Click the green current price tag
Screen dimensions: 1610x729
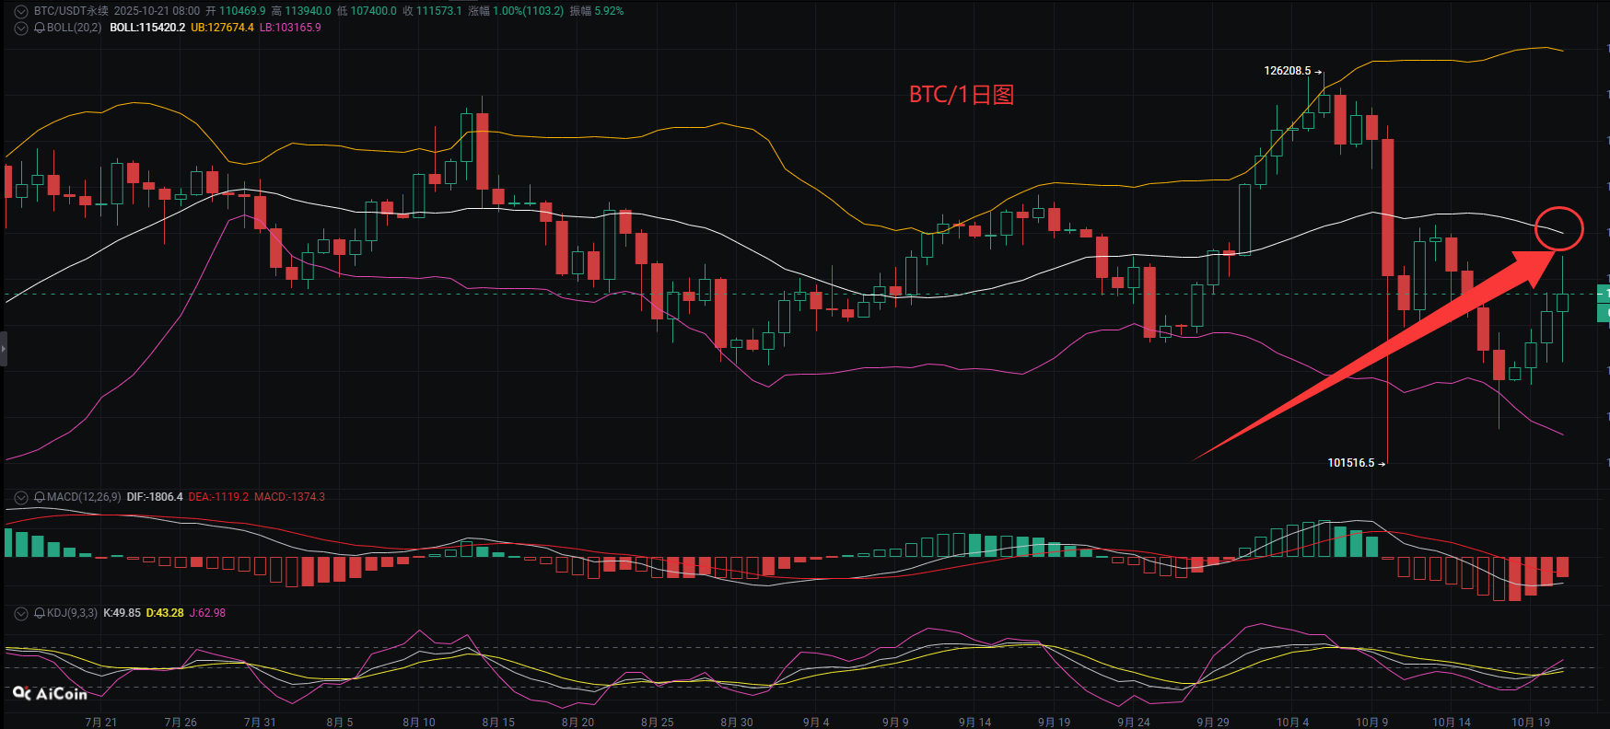point(1603,304)
